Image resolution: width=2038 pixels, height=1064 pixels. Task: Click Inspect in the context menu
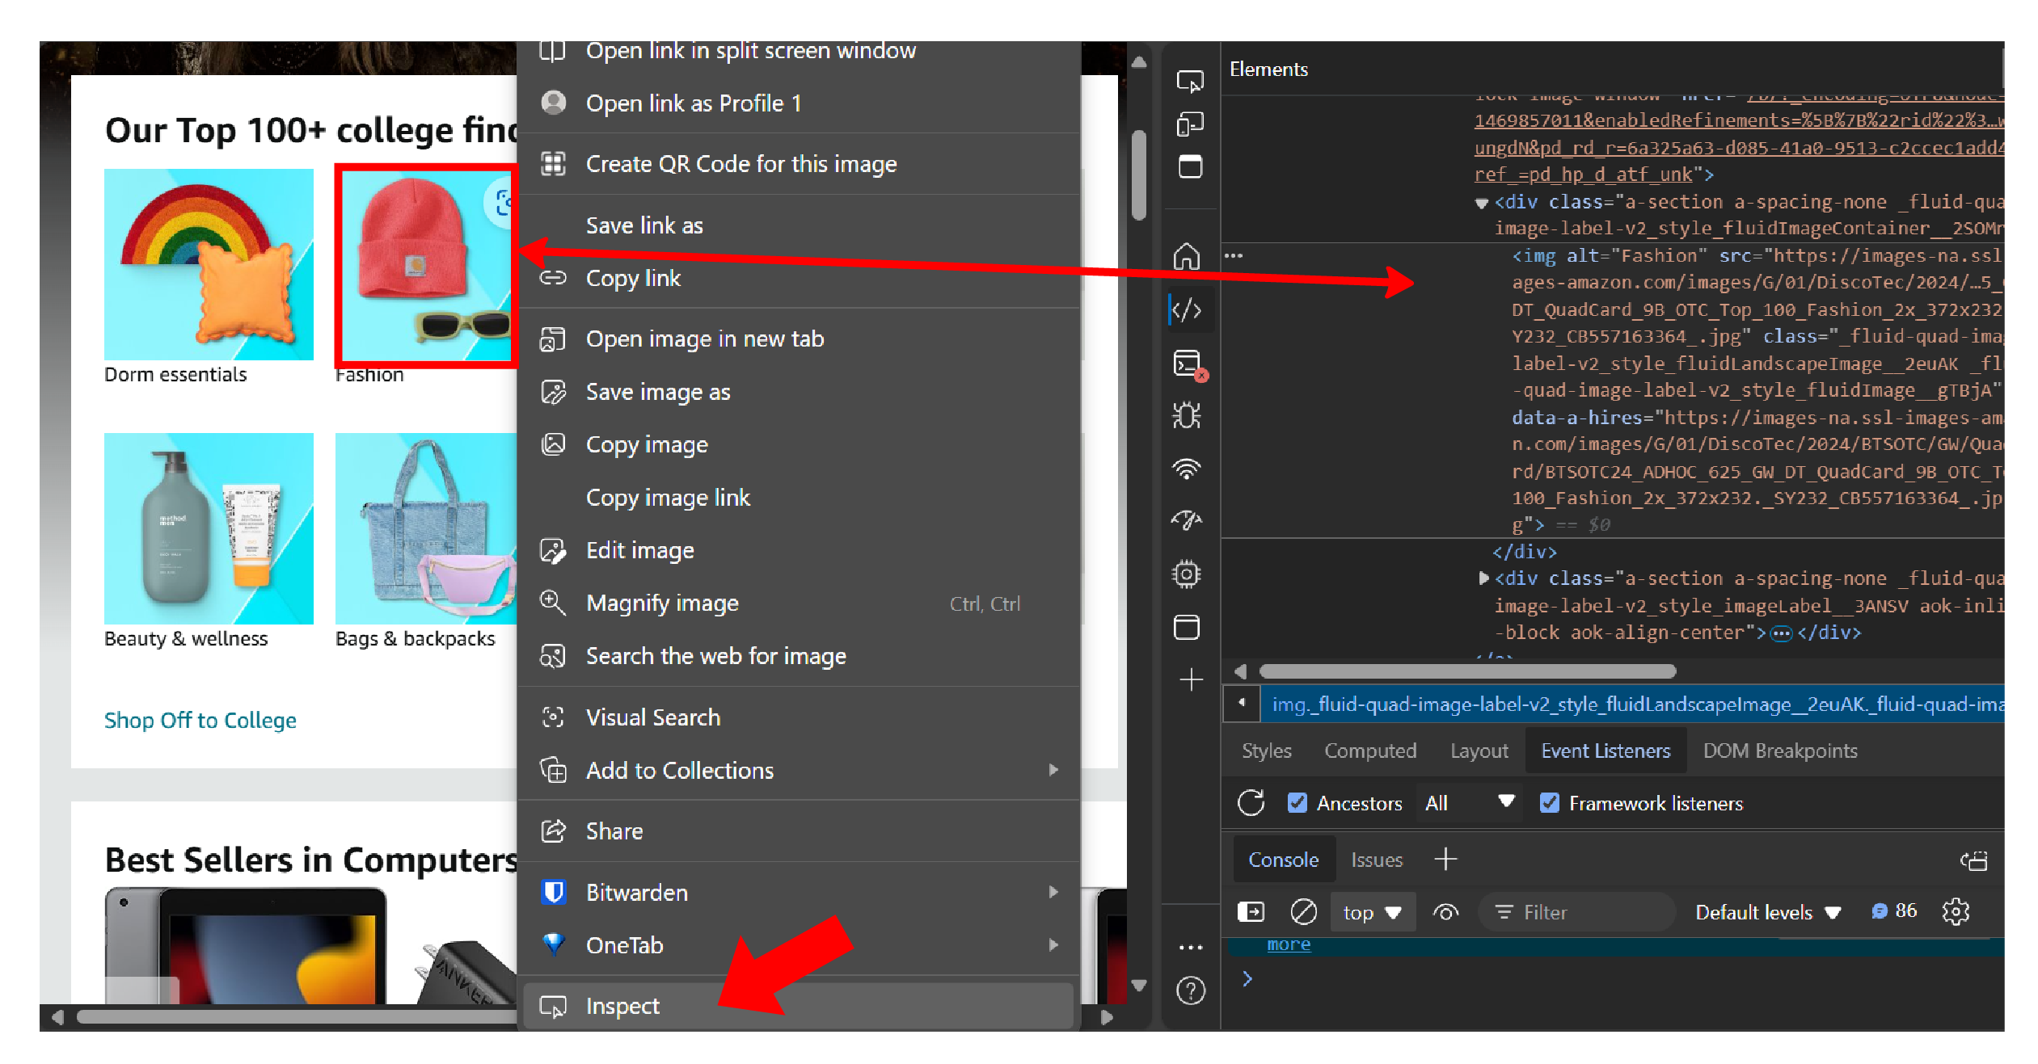622,1006
